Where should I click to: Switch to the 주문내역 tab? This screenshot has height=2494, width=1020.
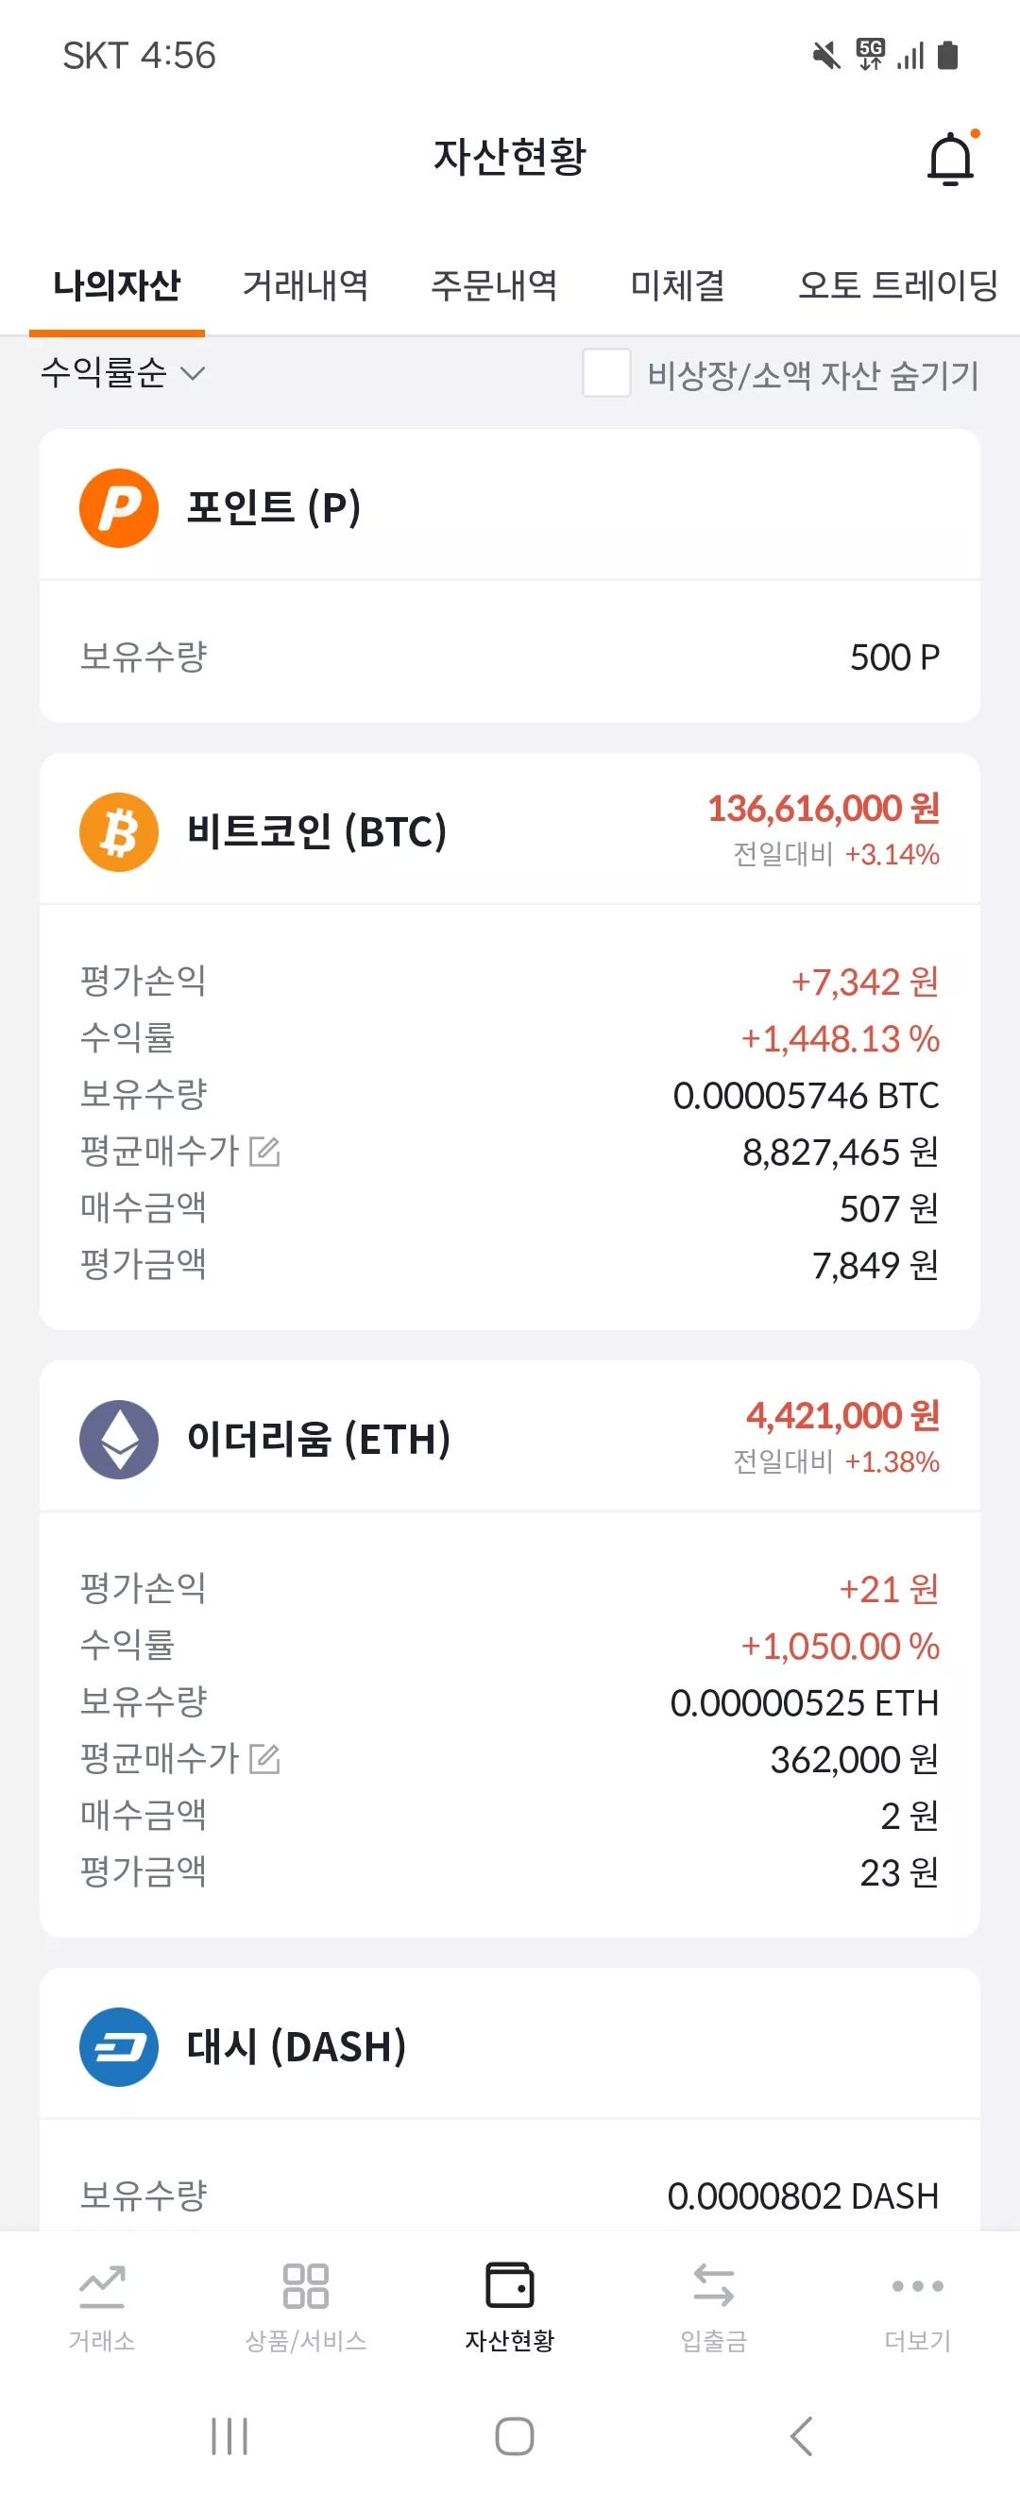(x=494, y=284)
